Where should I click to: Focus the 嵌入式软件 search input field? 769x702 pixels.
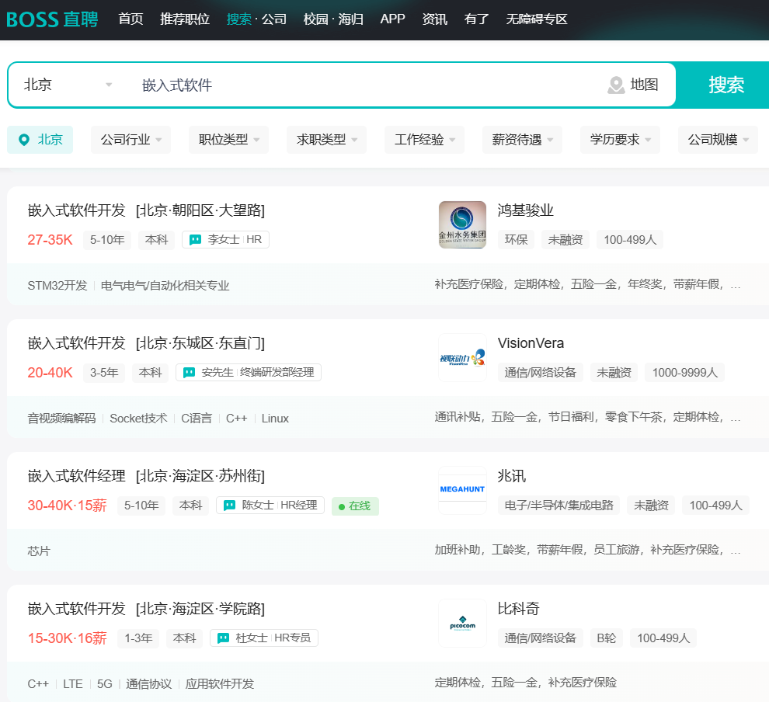363,85
